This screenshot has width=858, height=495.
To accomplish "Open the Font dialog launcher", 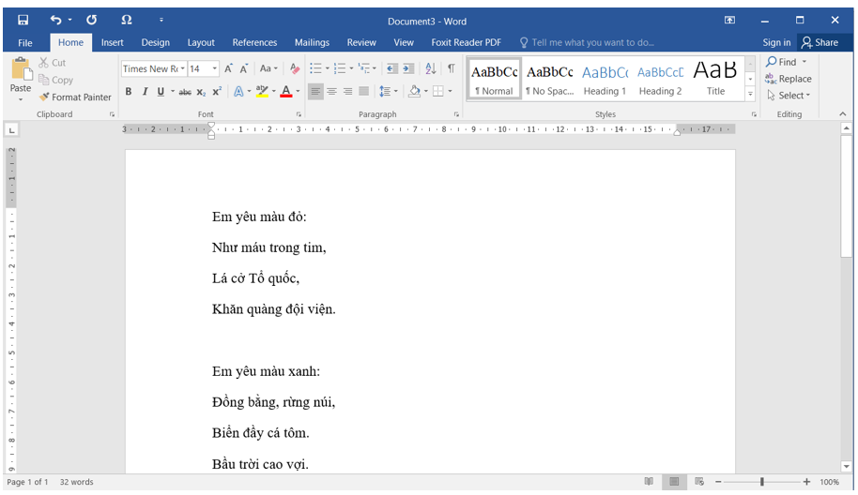I will (299, 114).
